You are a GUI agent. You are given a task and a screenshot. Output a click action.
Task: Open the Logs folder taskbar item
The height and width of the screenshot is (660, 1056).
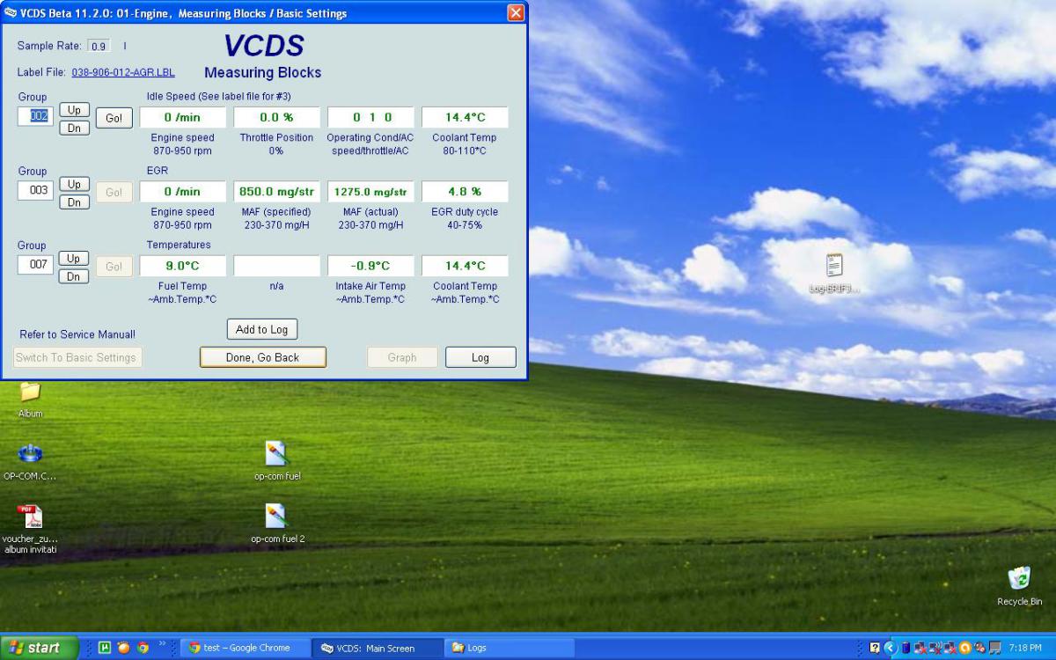(510, 648)
